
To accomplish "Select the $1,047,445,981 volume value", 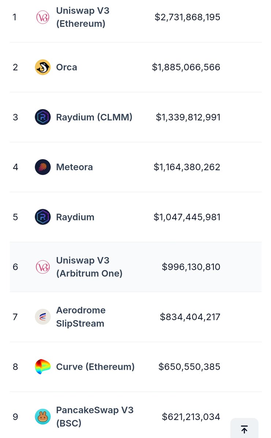I will click(187, 217).
